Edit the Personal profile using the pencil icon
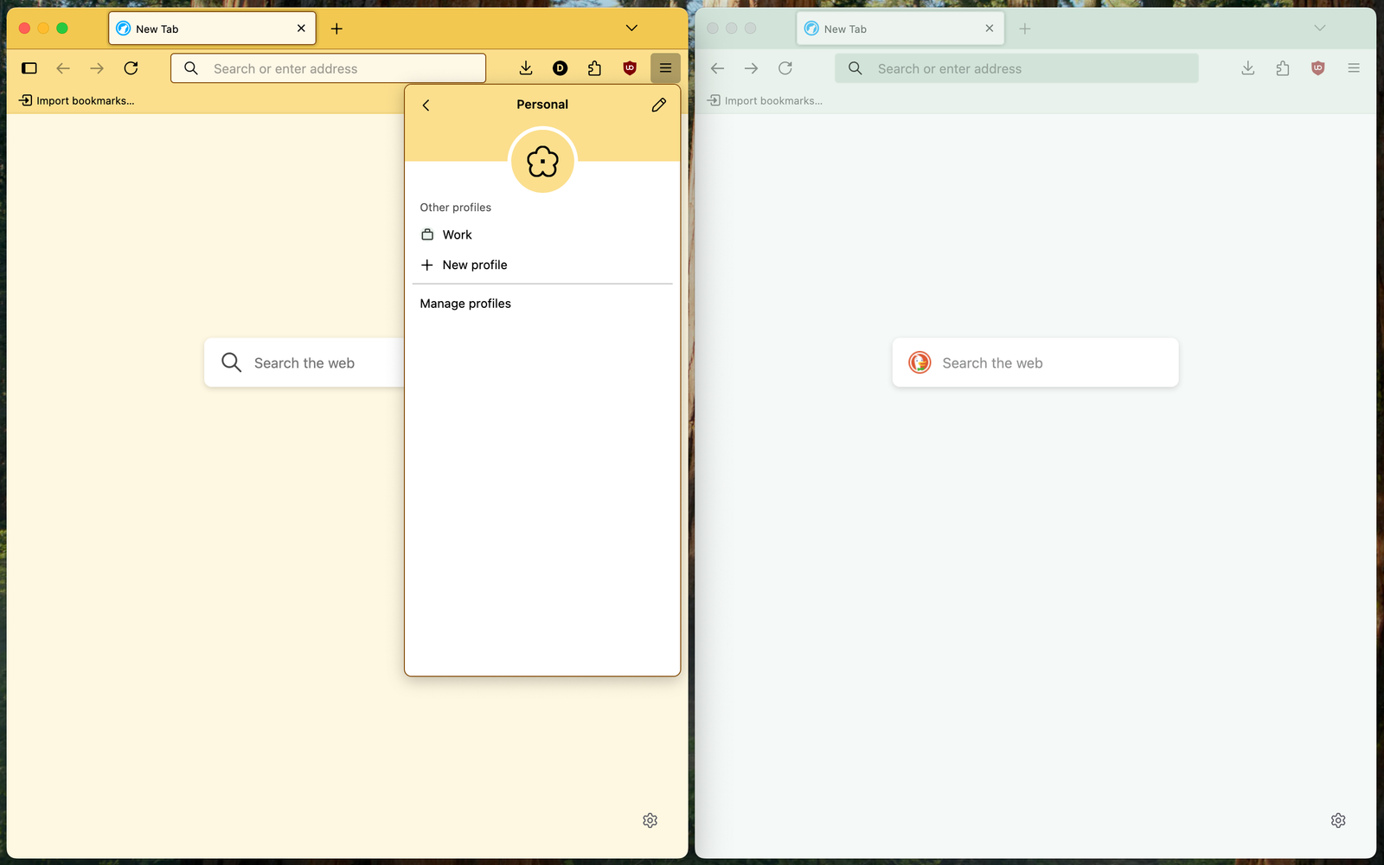This screenshot has width=1384, height=865. pos(658,104)
